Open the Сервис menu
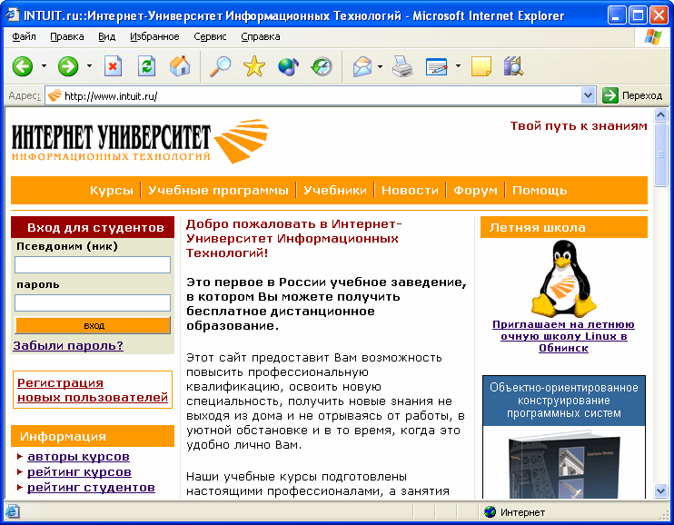The width and height of the screenshot is (674, 525). pos(210,36)
